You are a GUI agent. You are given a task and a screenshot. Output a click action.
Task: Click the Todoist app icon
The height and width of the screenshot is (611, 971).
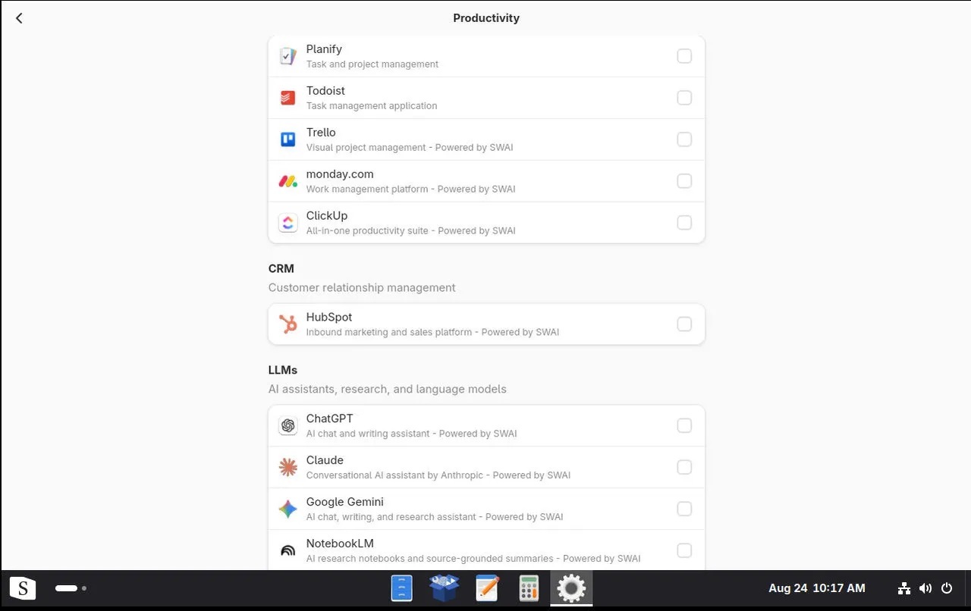tap(288, 98)
